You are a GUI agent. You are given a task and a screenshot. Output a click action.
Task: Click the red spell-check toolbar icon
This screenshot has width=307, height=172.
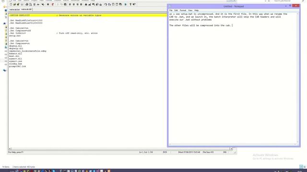click(53, 4)
